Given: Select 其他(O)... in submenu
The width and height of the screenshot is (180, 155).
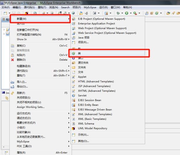Looking at the screenshot, I should coord(108,141).
